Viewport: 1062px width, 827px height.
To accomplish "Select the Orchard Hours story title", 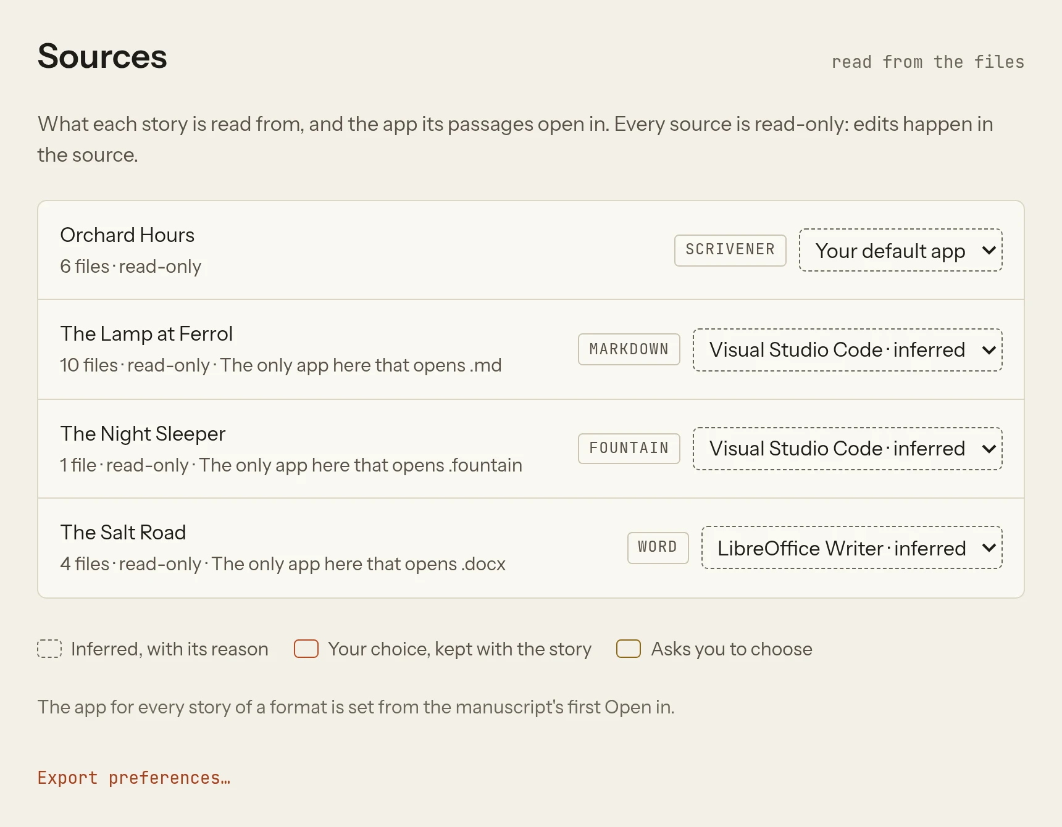I will (127, 235).
